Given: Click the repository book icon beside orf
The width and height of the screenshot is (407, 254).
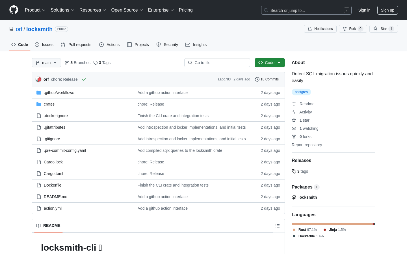Looking at the screenshot, I should click(11, 29).
